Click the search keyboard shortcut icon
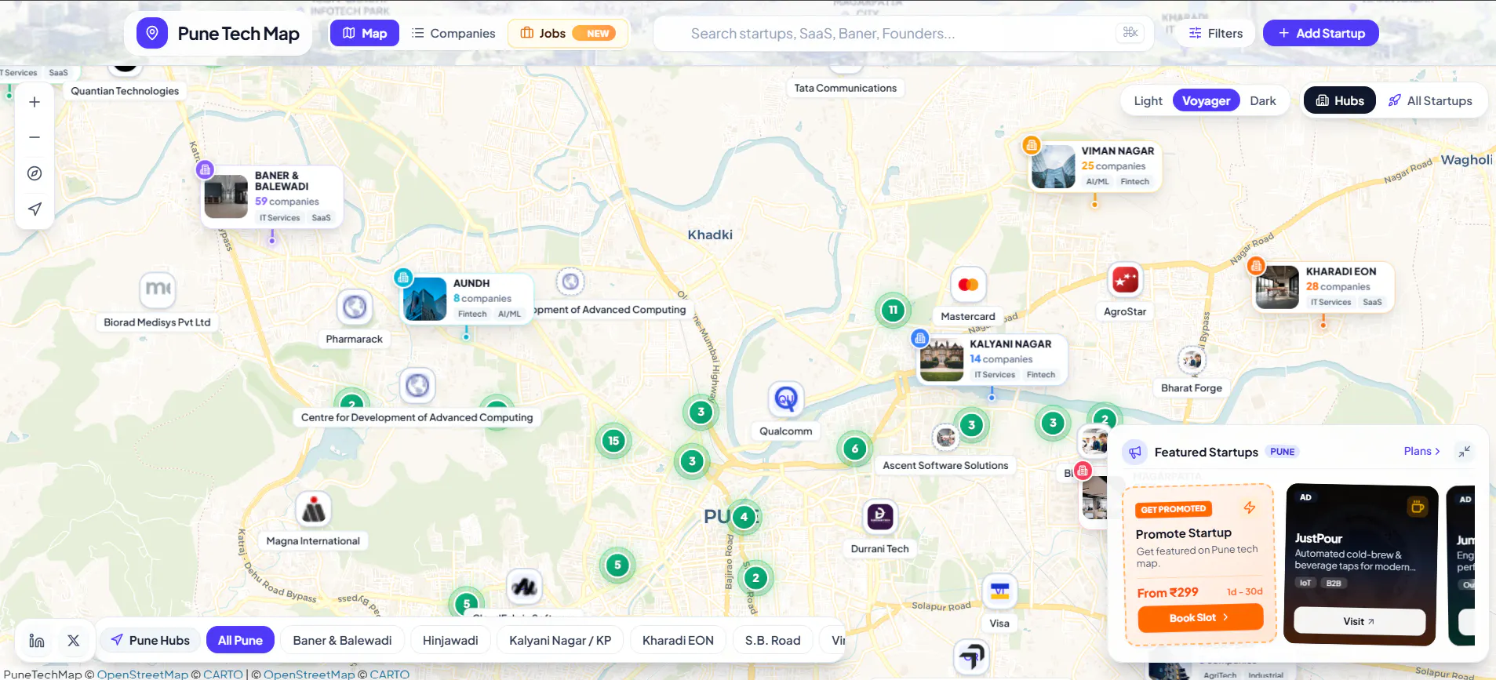The width and height of the screenshot is (1496, 680). pyautogui.click(x=1130, y=33)
